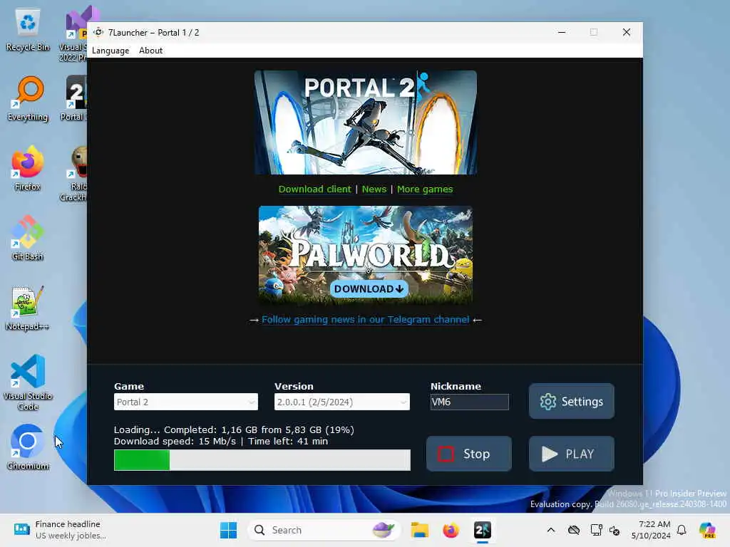This screenshot has height=547, width=730.
Task: Select the Baldi-face desktop shortcut
Action: point(74,173)
